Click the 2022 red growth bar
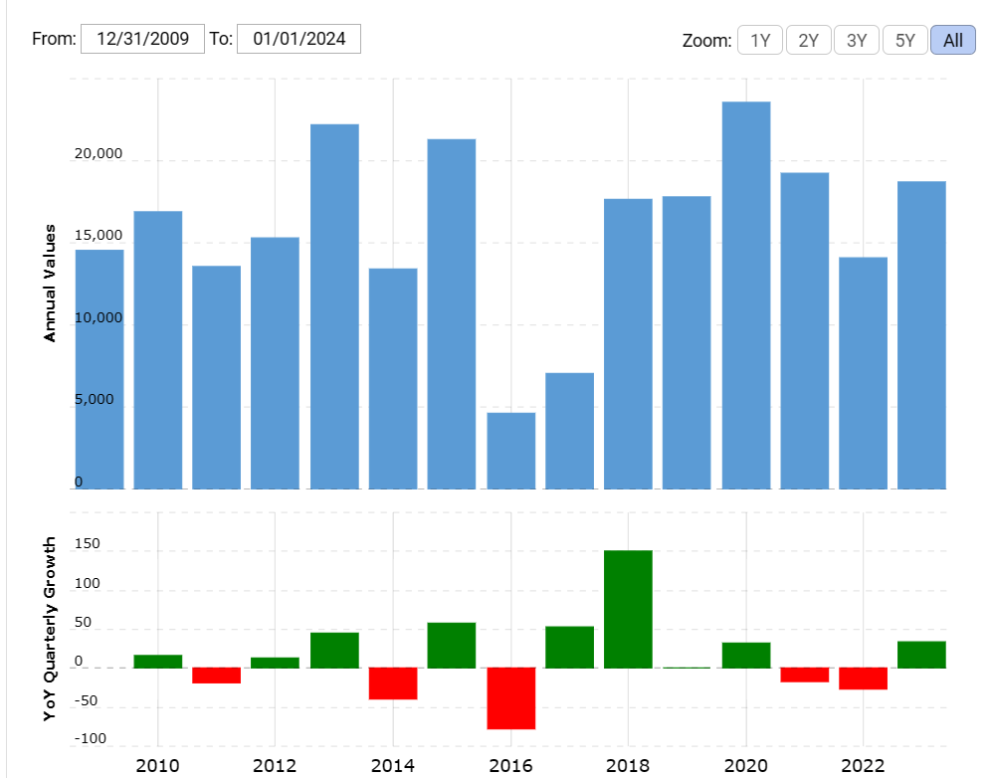The image size is (991, 778). (863, 679)
